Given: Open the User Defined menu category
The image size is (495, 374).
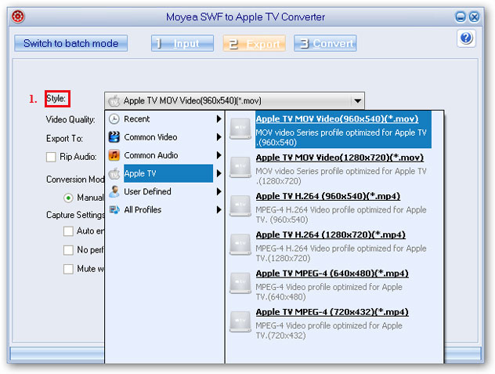Looking at the screenshot, I should [x=164, y=191].
